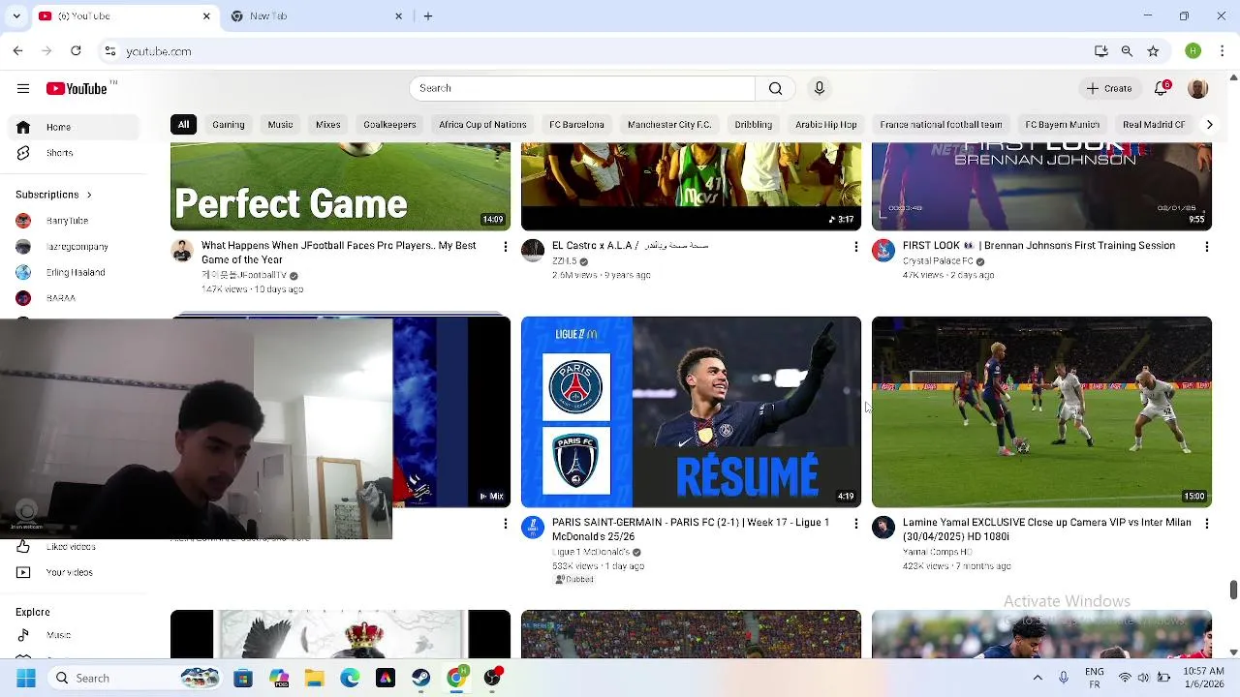The image size is (1240, 697).
Task: Open browser zoom magnifier icon
Action: pos(1127,51)
